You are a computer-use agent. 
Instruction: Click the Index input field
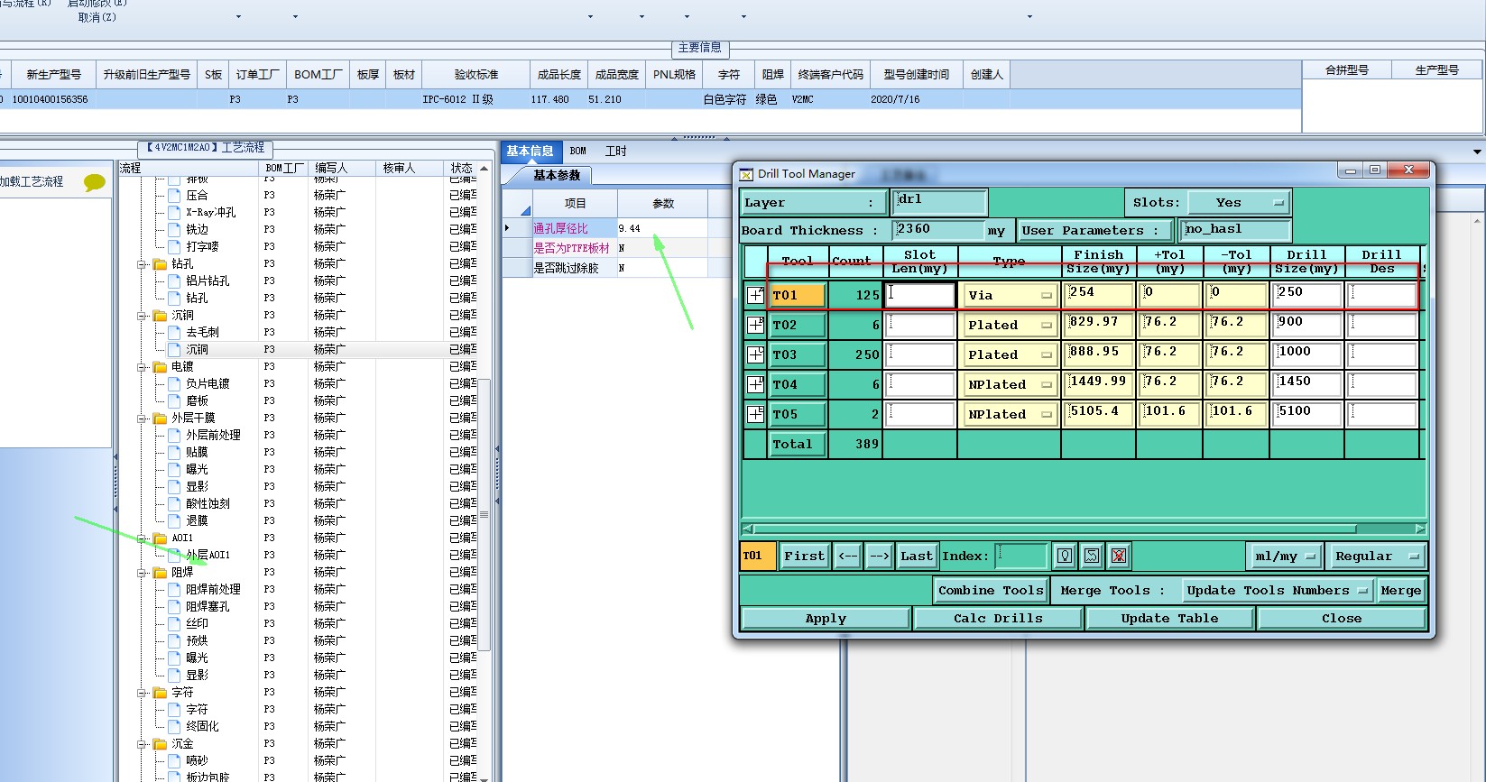point(1021,556)
